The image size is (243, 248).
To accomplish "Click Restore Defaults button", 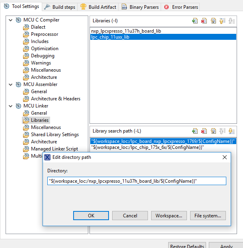I will tap(187, 245).
